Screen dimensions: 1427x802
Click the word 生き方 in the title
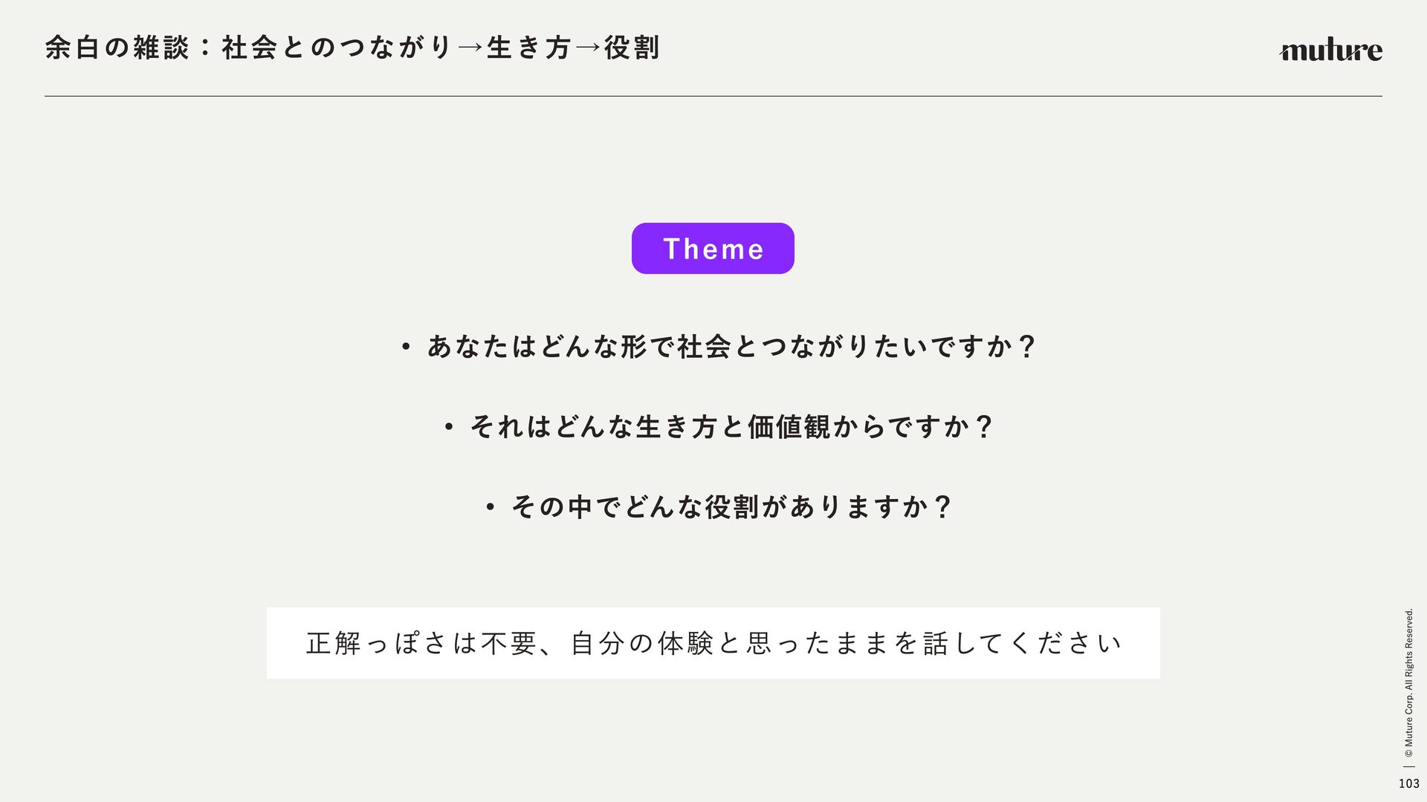(x=529, y=48)
